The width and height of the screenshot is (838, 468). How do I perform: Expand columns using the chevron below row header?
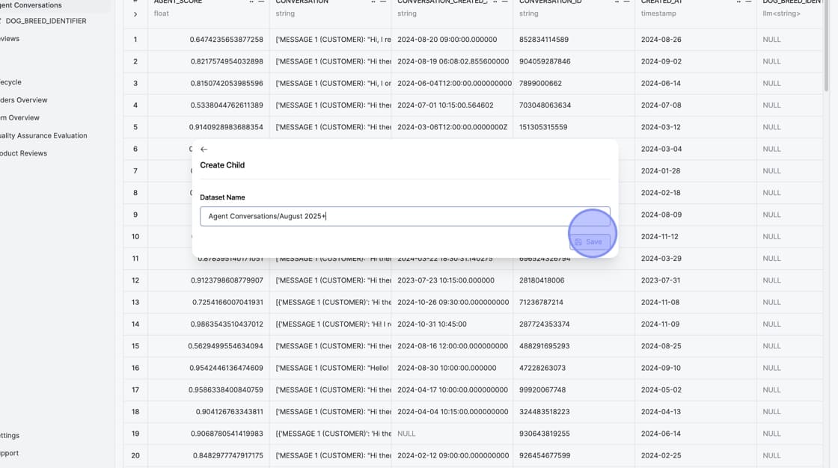[135, 14]
